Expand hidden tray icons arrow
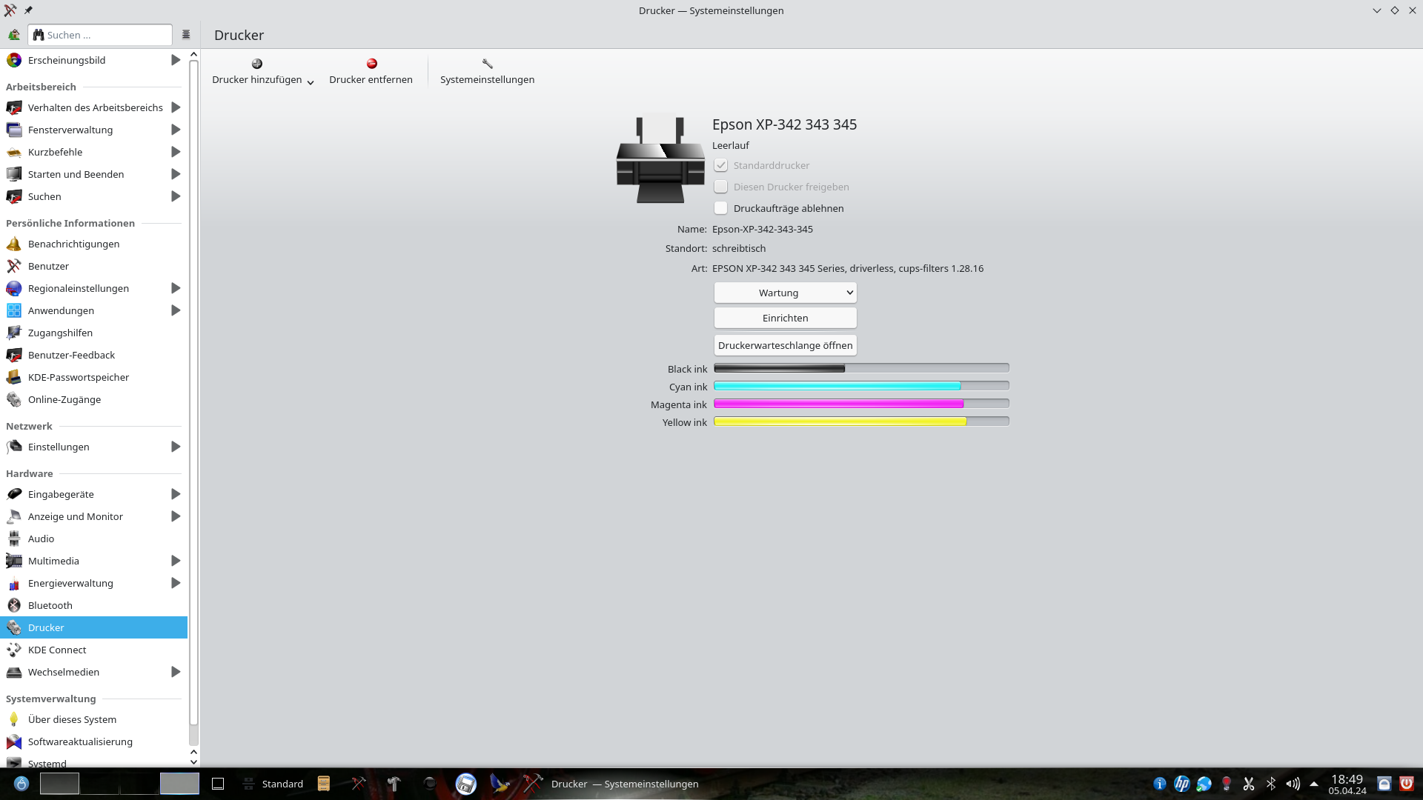Screen dimensions: 1423x800 pos(1314,784)
